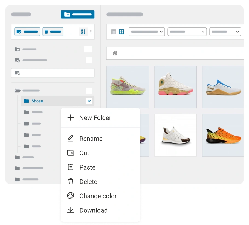Open the three-dot more options menu
Image resolution: width=249 pixels, height=225 pixels.
(x=91, y=32)
